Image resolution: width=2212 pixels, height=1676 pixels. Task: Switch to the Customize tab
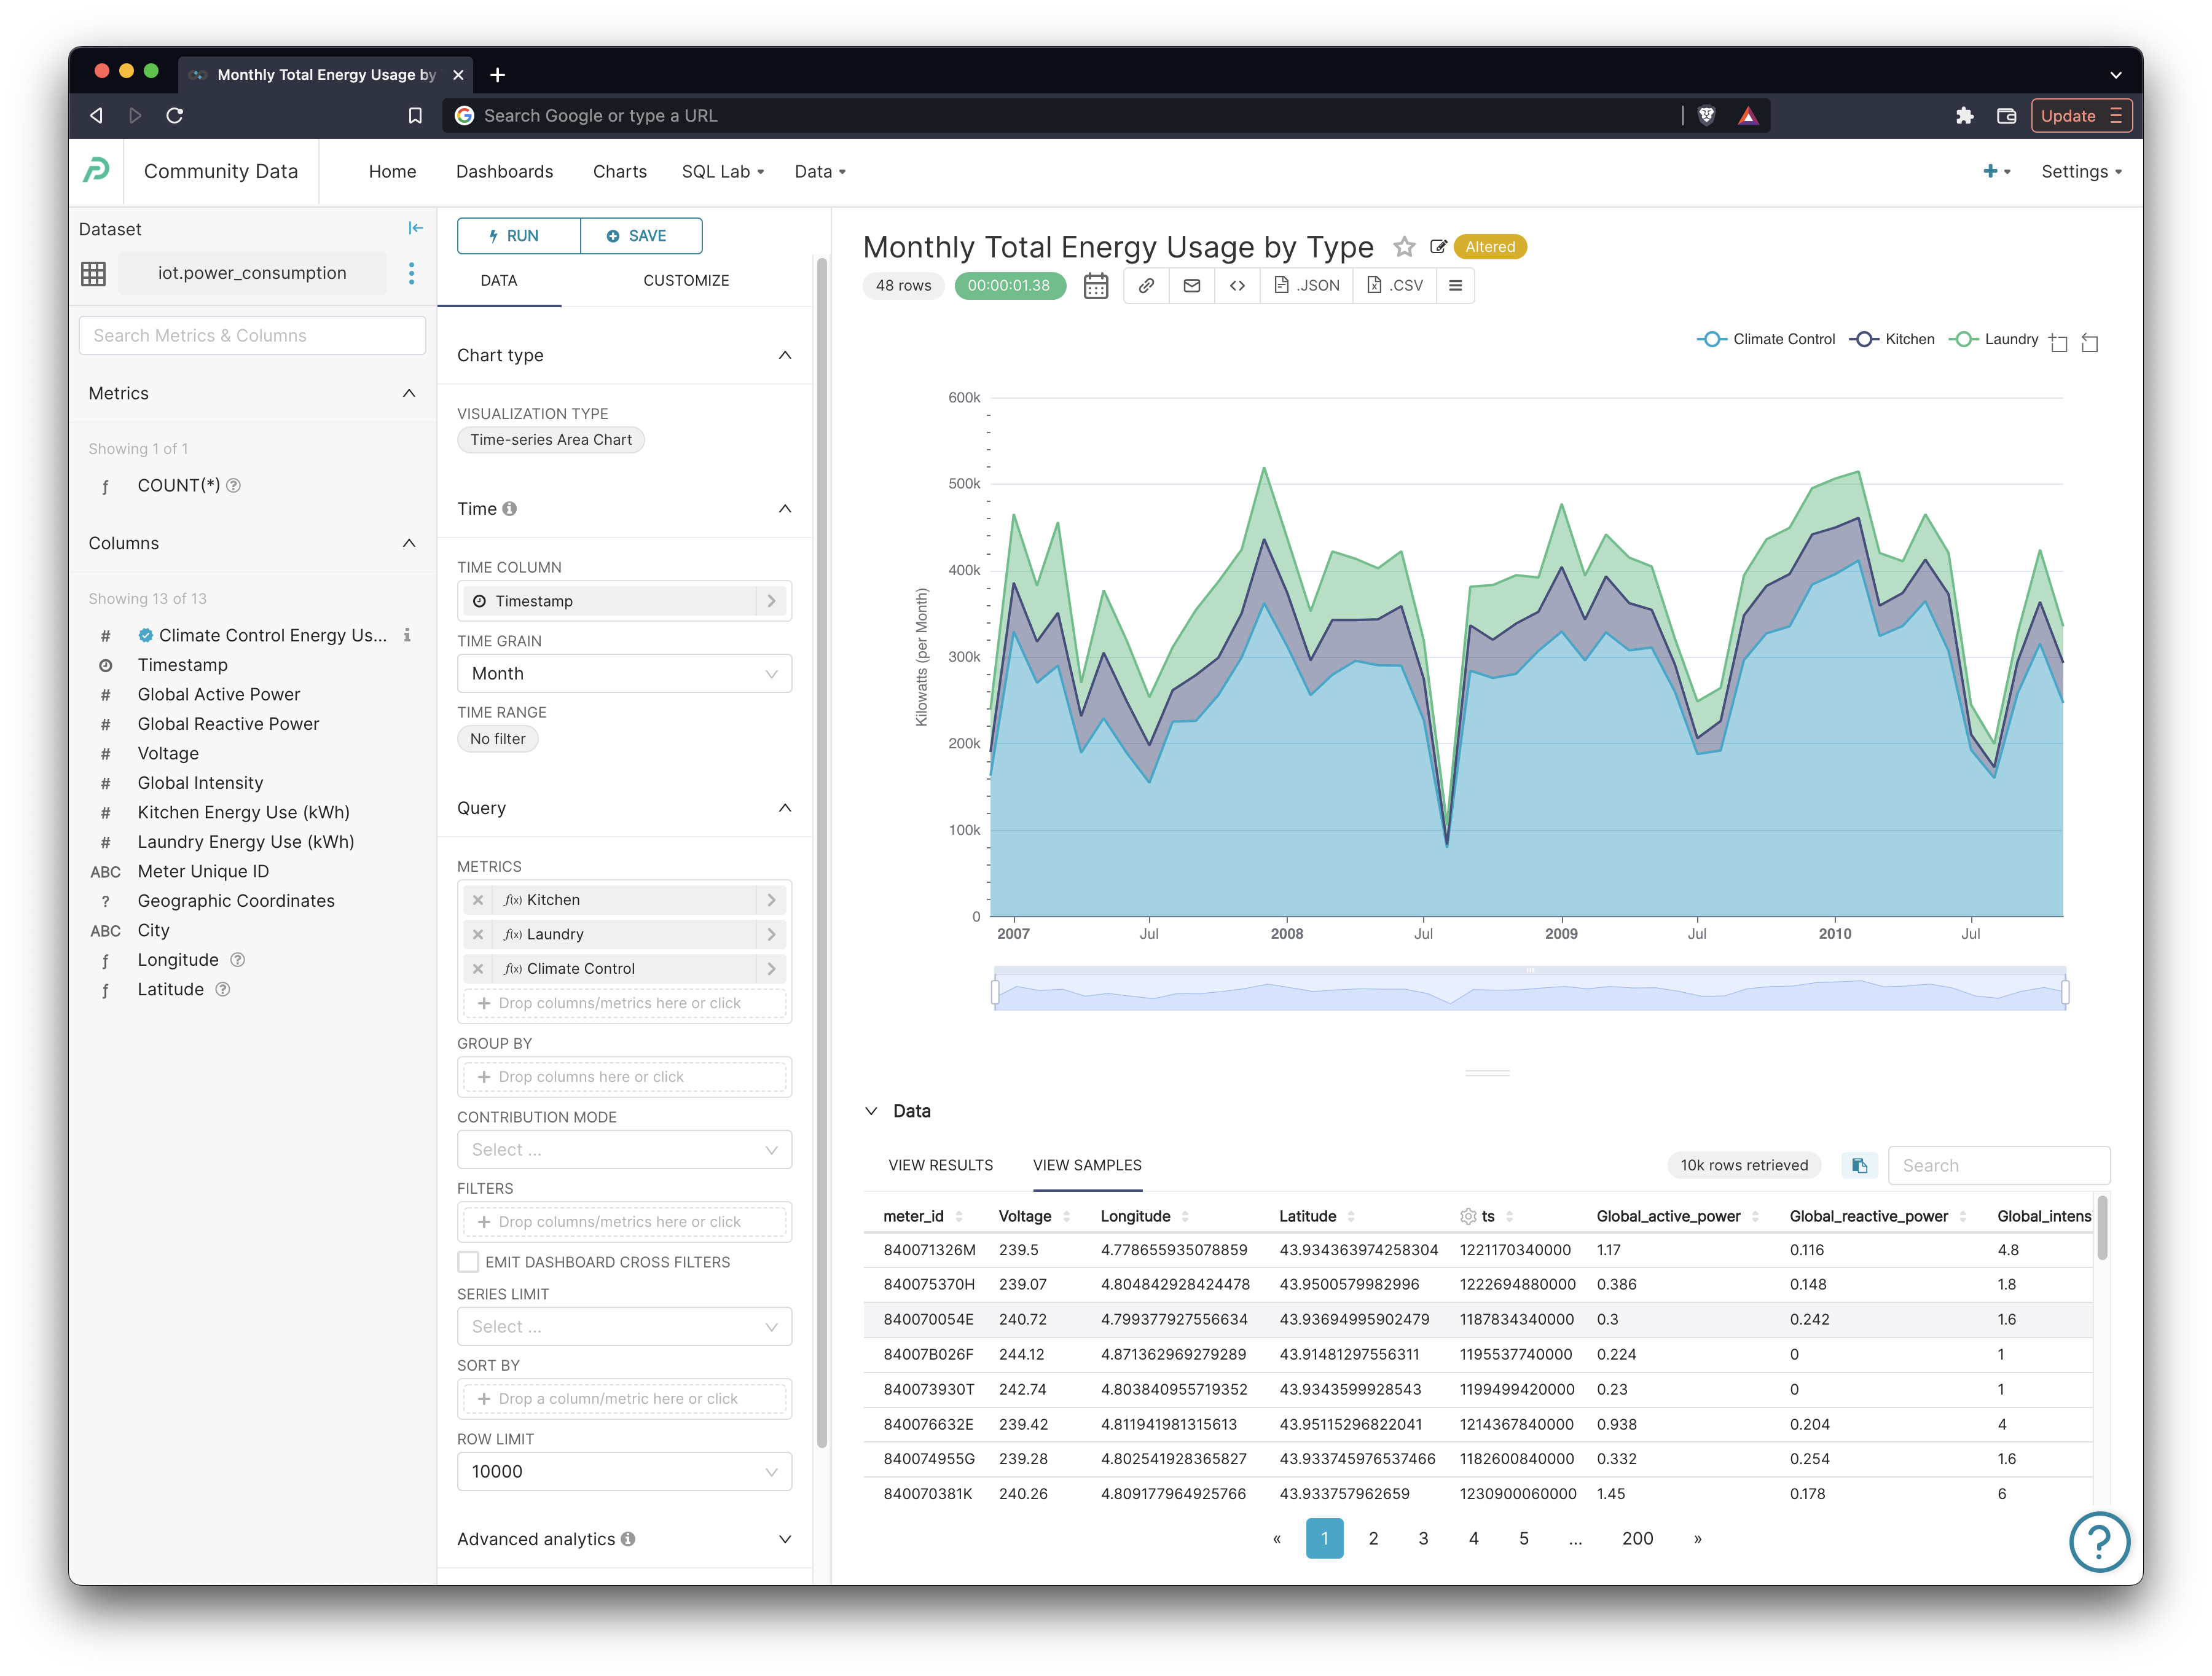[x=686, y=281]
